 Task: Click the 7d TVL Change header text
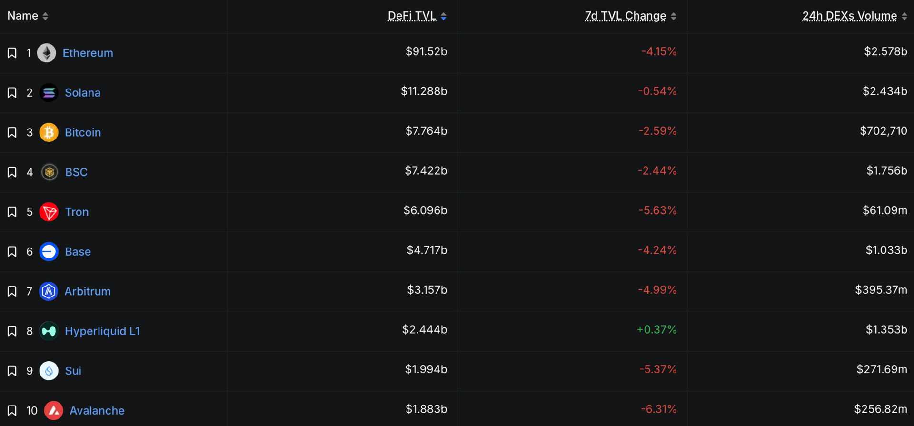click(625, 16)
